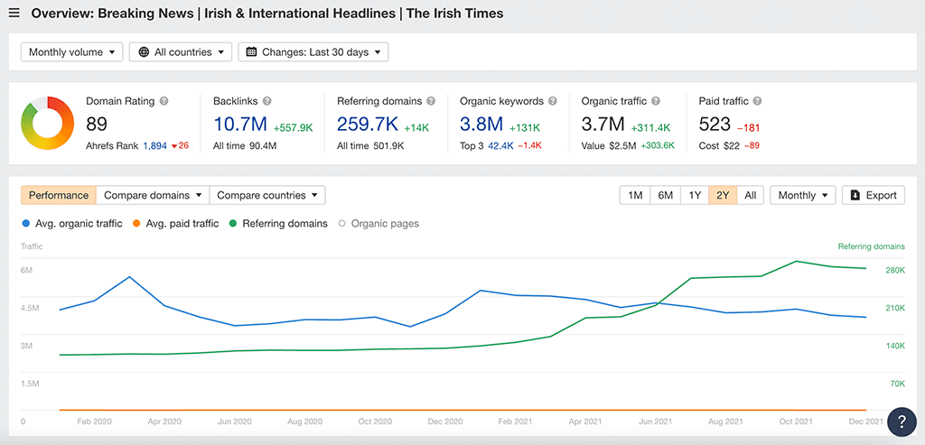
Task: Select the 1M time range
Action: tap(635, 195)
